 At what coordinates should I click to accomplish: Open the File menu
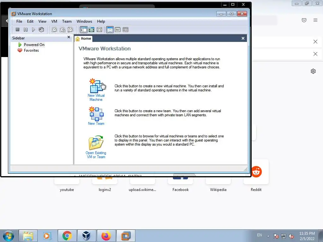point(19,21)
